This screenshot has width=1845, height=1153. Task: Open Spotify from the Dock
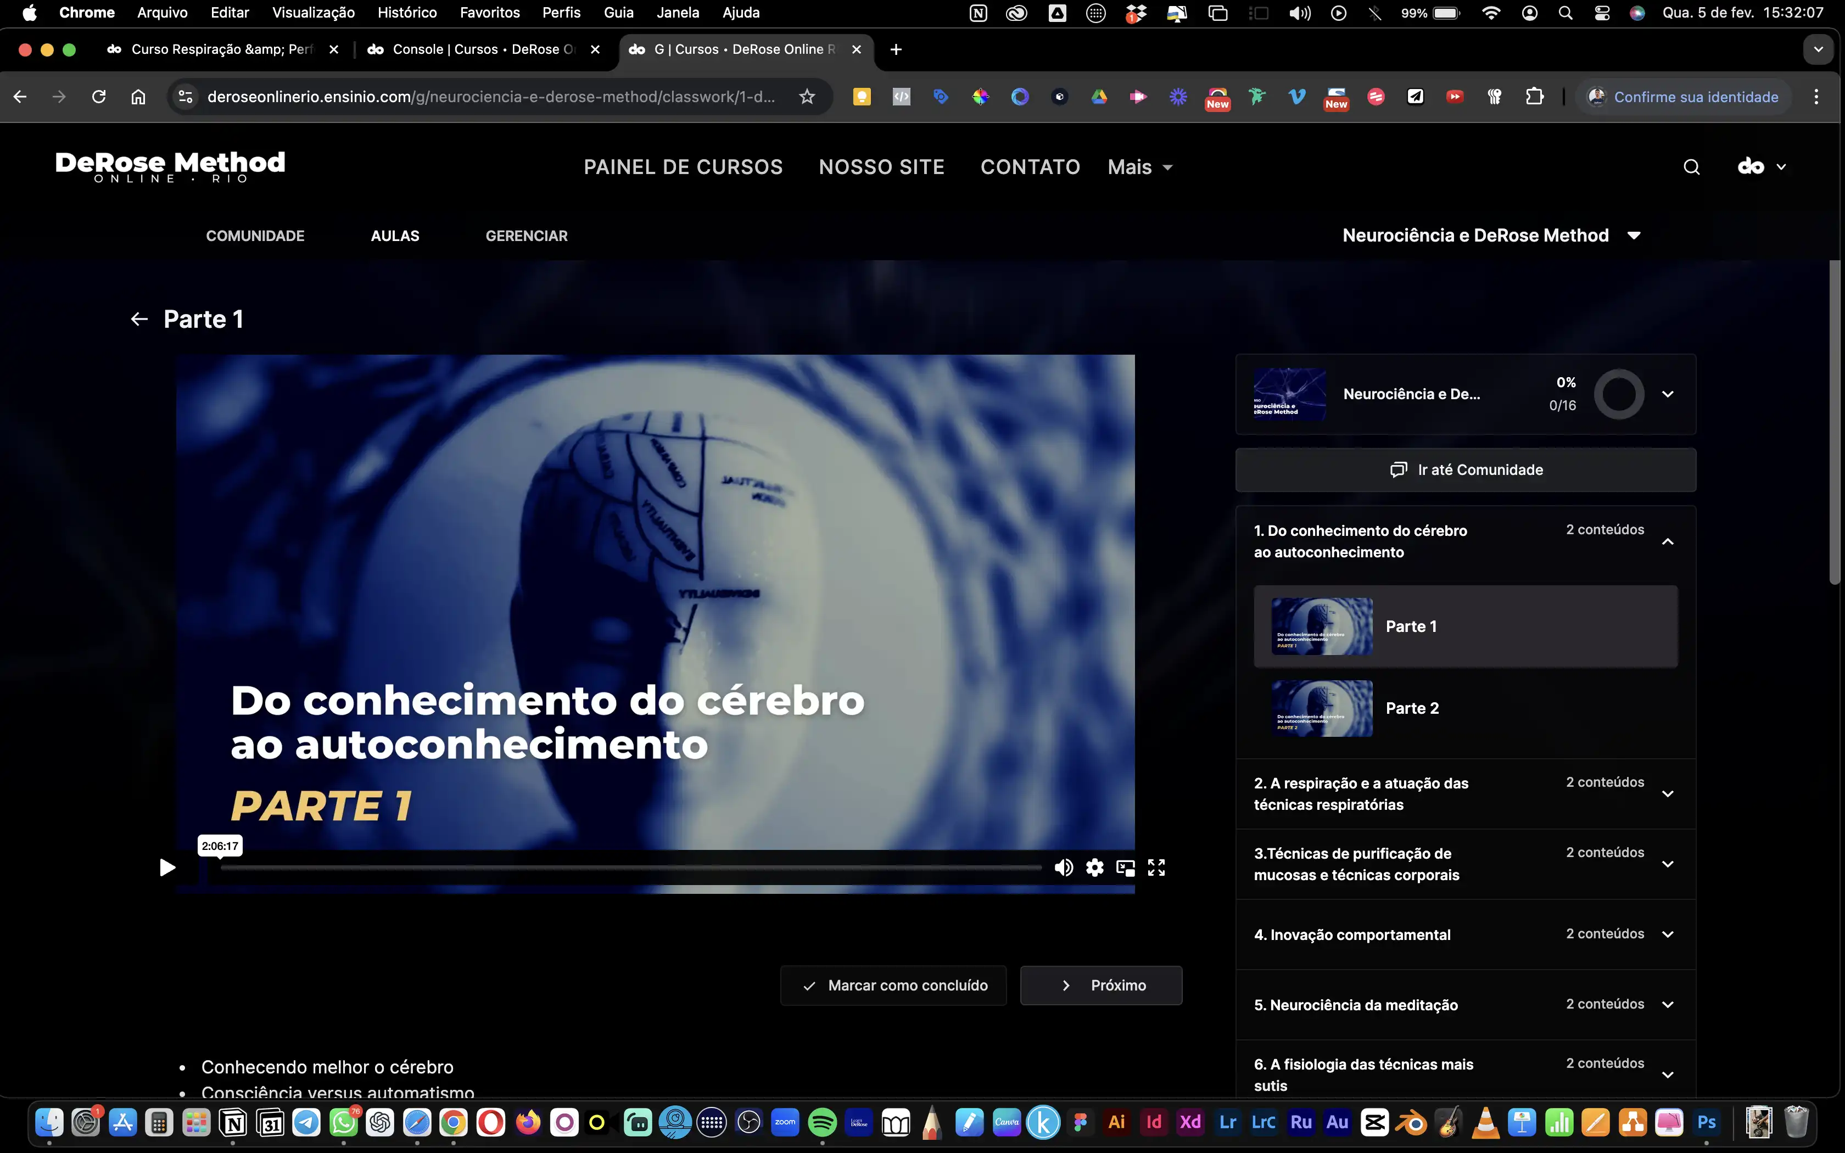pyautogui.click(x=822, y=1122)
